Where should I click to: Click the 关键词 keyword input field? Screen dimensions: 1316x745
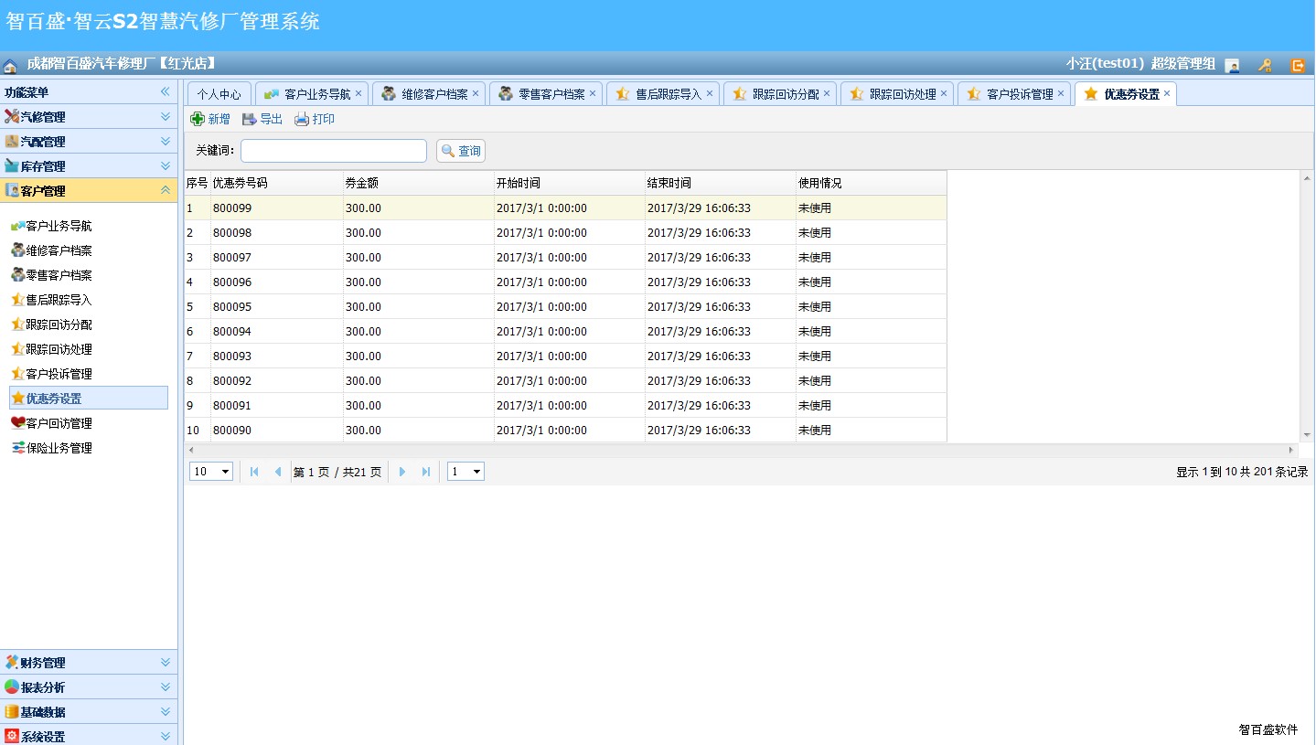(334, 151)
